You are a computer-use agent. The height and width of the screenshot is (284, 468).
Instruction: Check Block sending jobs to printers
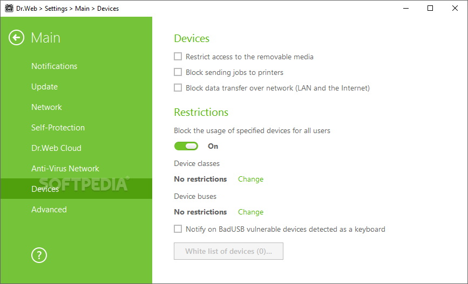pyautogui.click(x=178, y=72)
